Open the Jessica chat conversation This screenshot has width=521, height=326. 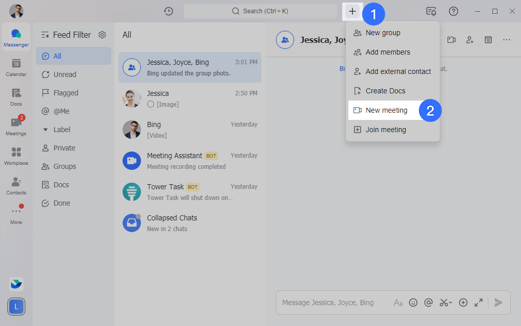pos(190,98)
